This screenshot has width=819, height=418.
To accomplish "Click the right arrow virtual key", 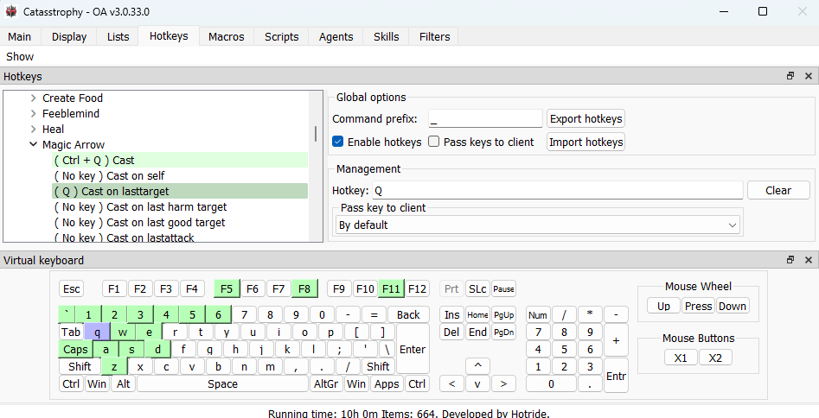I will (503, 383).
